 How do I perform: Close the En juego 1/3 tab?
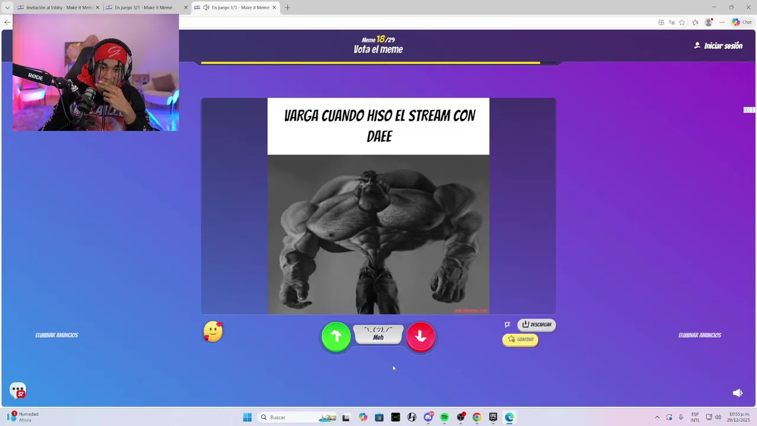(274, 8)
